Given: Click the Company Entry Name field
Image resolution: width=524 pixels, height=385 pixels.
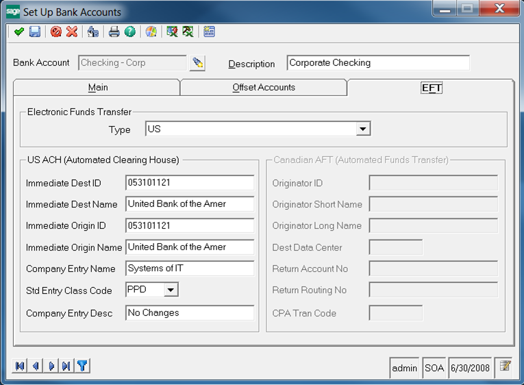Looking at the screenshot, I should 190,269.
